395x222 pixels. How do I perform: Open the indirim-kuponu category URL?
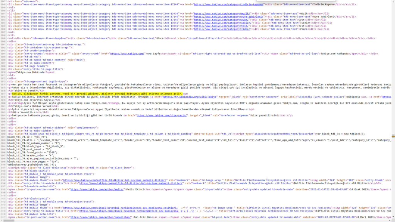coord(229,4)
